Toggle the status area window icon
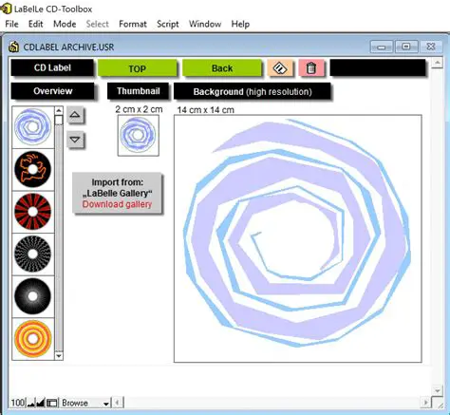 coord(52,403)
